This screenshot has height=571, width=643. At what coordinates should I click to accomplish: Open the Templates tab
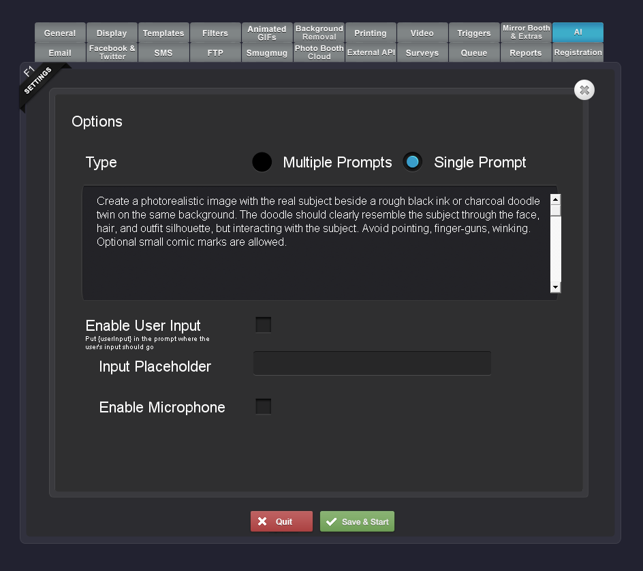(163, 33)
